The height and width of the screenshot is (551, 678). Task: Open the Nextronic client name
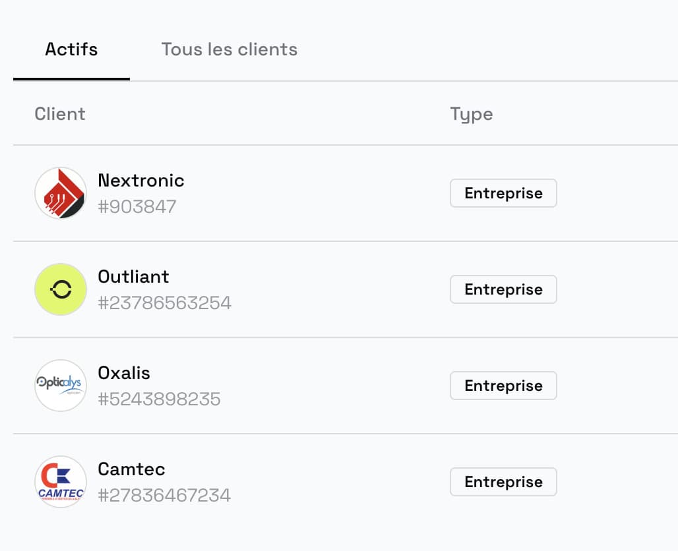(141, 180)
